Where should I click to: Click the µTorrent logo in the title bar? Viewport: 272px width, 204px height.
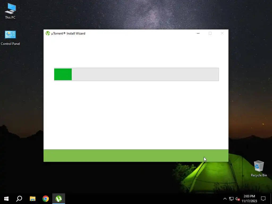[48, 33]
